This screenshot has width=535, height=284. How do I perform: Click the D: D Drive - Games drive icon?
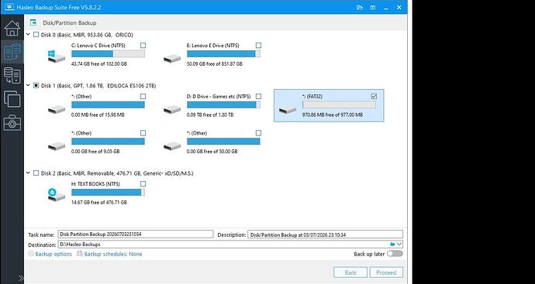pyautogui.click(x=172, y=109)
